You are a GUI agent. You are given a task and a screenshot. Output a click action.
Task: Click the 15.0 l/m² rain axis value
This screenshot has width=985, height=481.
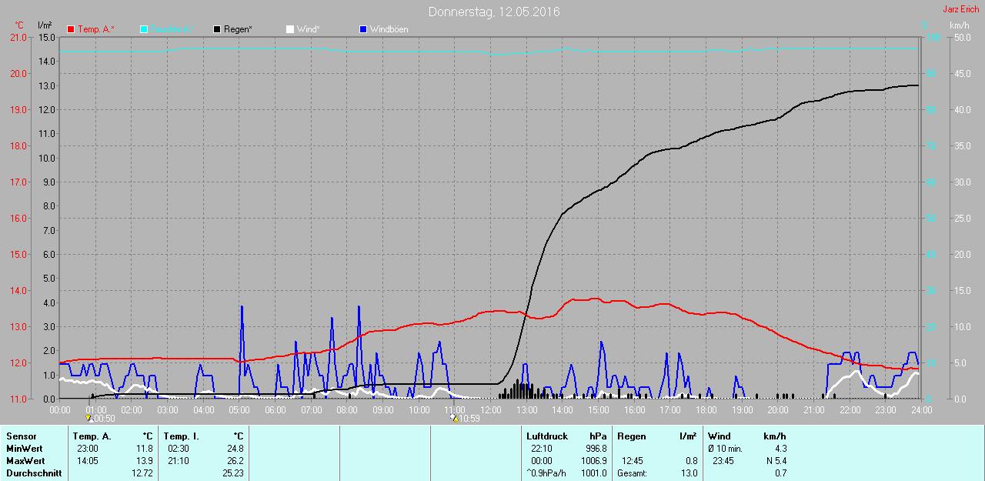click(x=47, y=37)
